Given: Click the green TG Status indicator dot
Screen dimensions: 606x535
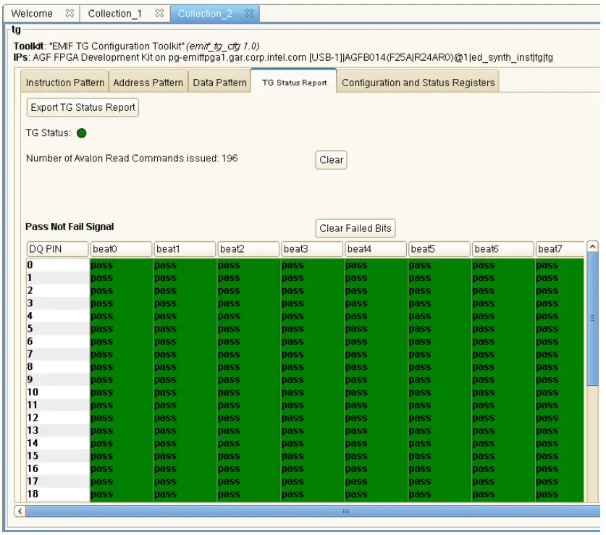Looking at the screenshot, I should pyautogui.click(x=82, y=132).
